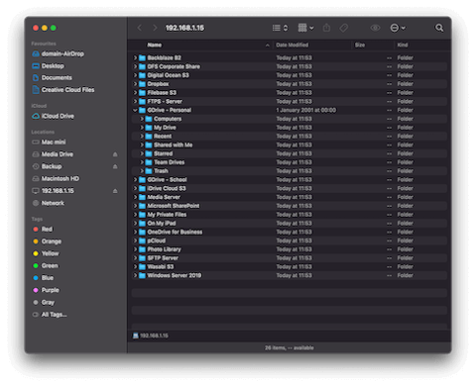Filter by the Gray tag
Viewport: 476px width, 386px height.
[x=44, y=303]
